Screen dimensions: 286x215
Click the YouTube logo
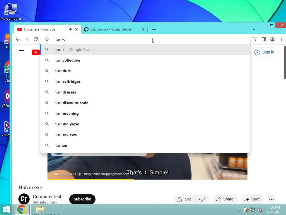click(36, 52)
